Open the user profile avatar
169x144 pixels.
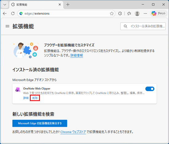(x=137, y=13)
